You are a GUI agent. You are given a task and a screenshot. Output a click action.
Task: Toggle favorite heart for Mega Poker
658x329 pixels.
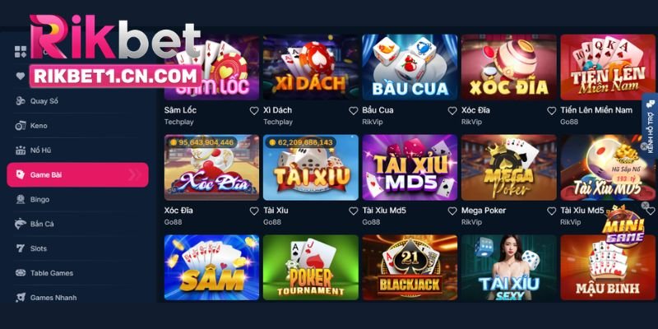click(x=551, y=211)
